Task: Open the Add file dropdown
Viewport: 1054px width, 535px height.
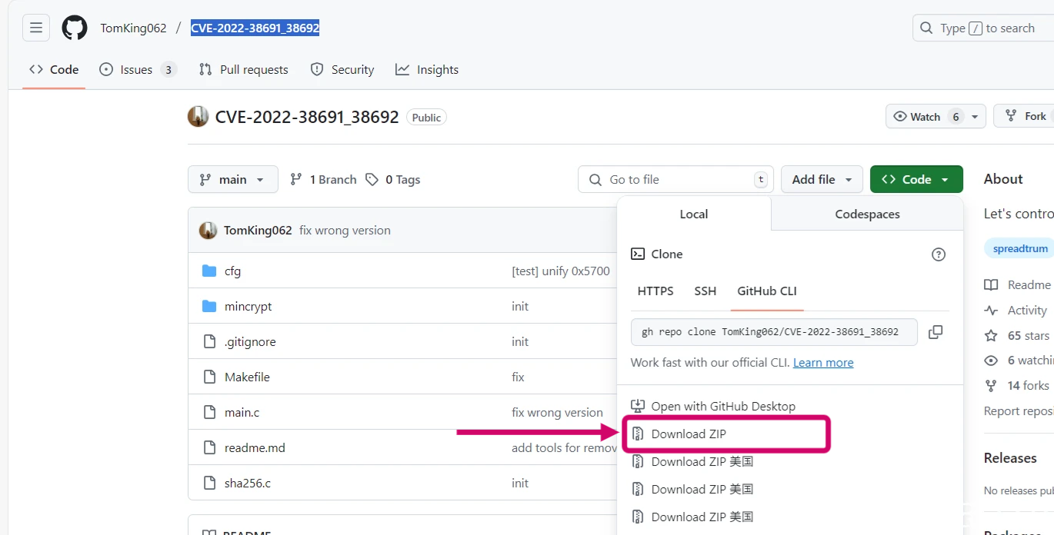Action: tap(822, 179)
